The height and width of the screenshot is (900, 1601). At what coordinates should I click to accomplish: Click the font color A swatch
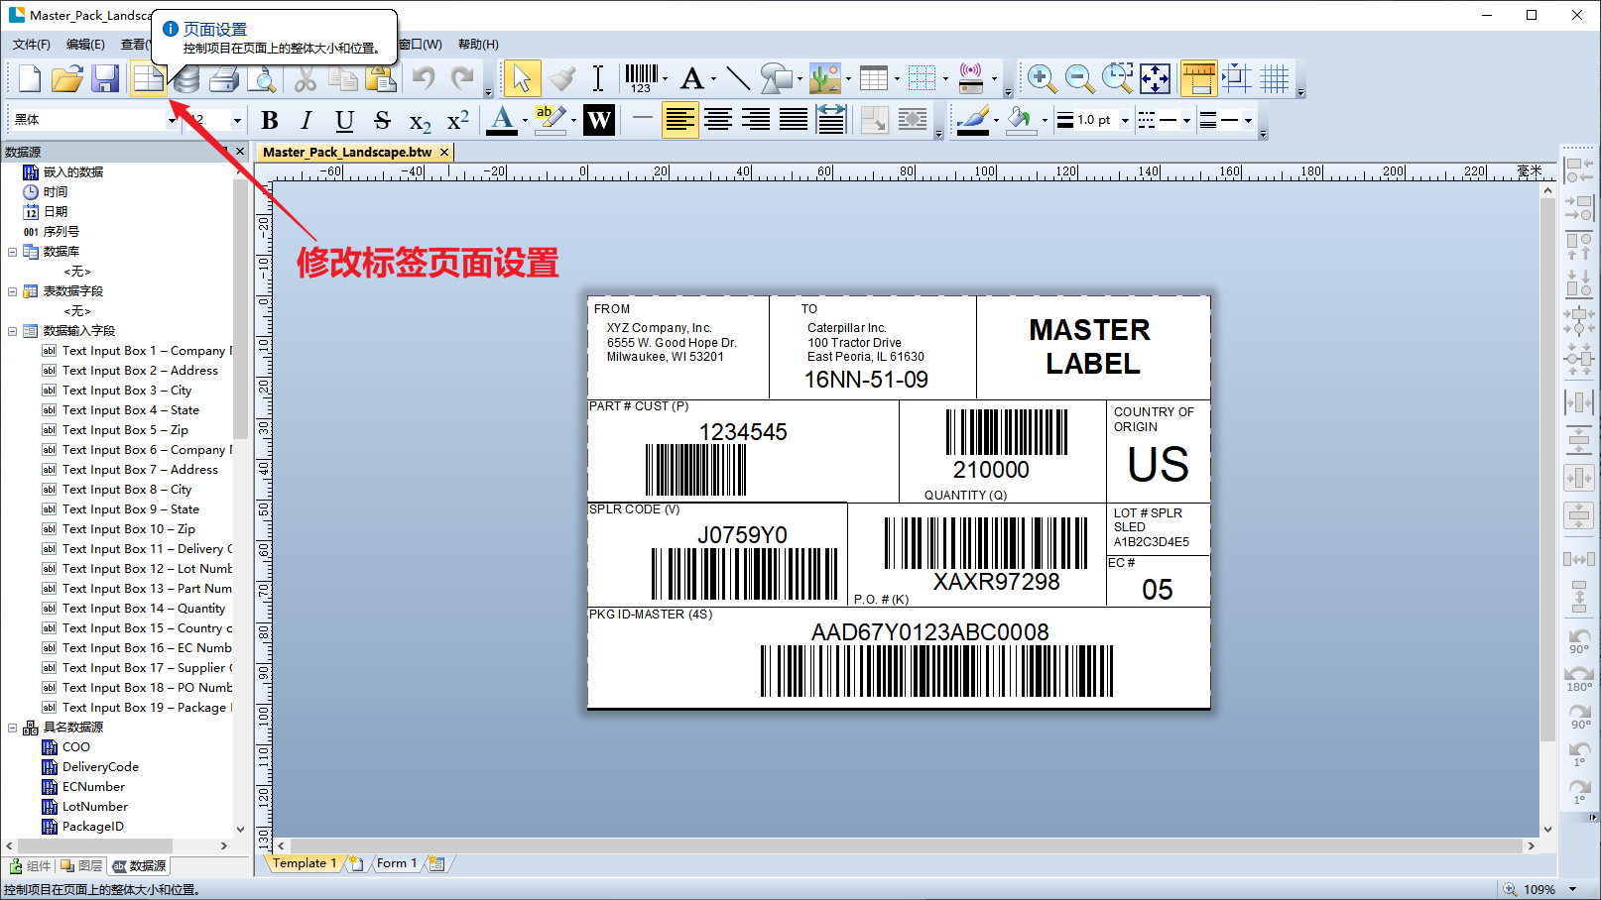click(x=502, y=120)
